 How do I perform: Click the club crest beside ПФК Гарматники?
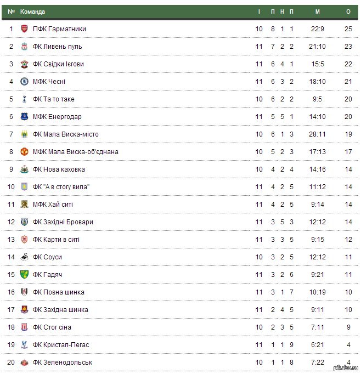(x=24, y=29)
